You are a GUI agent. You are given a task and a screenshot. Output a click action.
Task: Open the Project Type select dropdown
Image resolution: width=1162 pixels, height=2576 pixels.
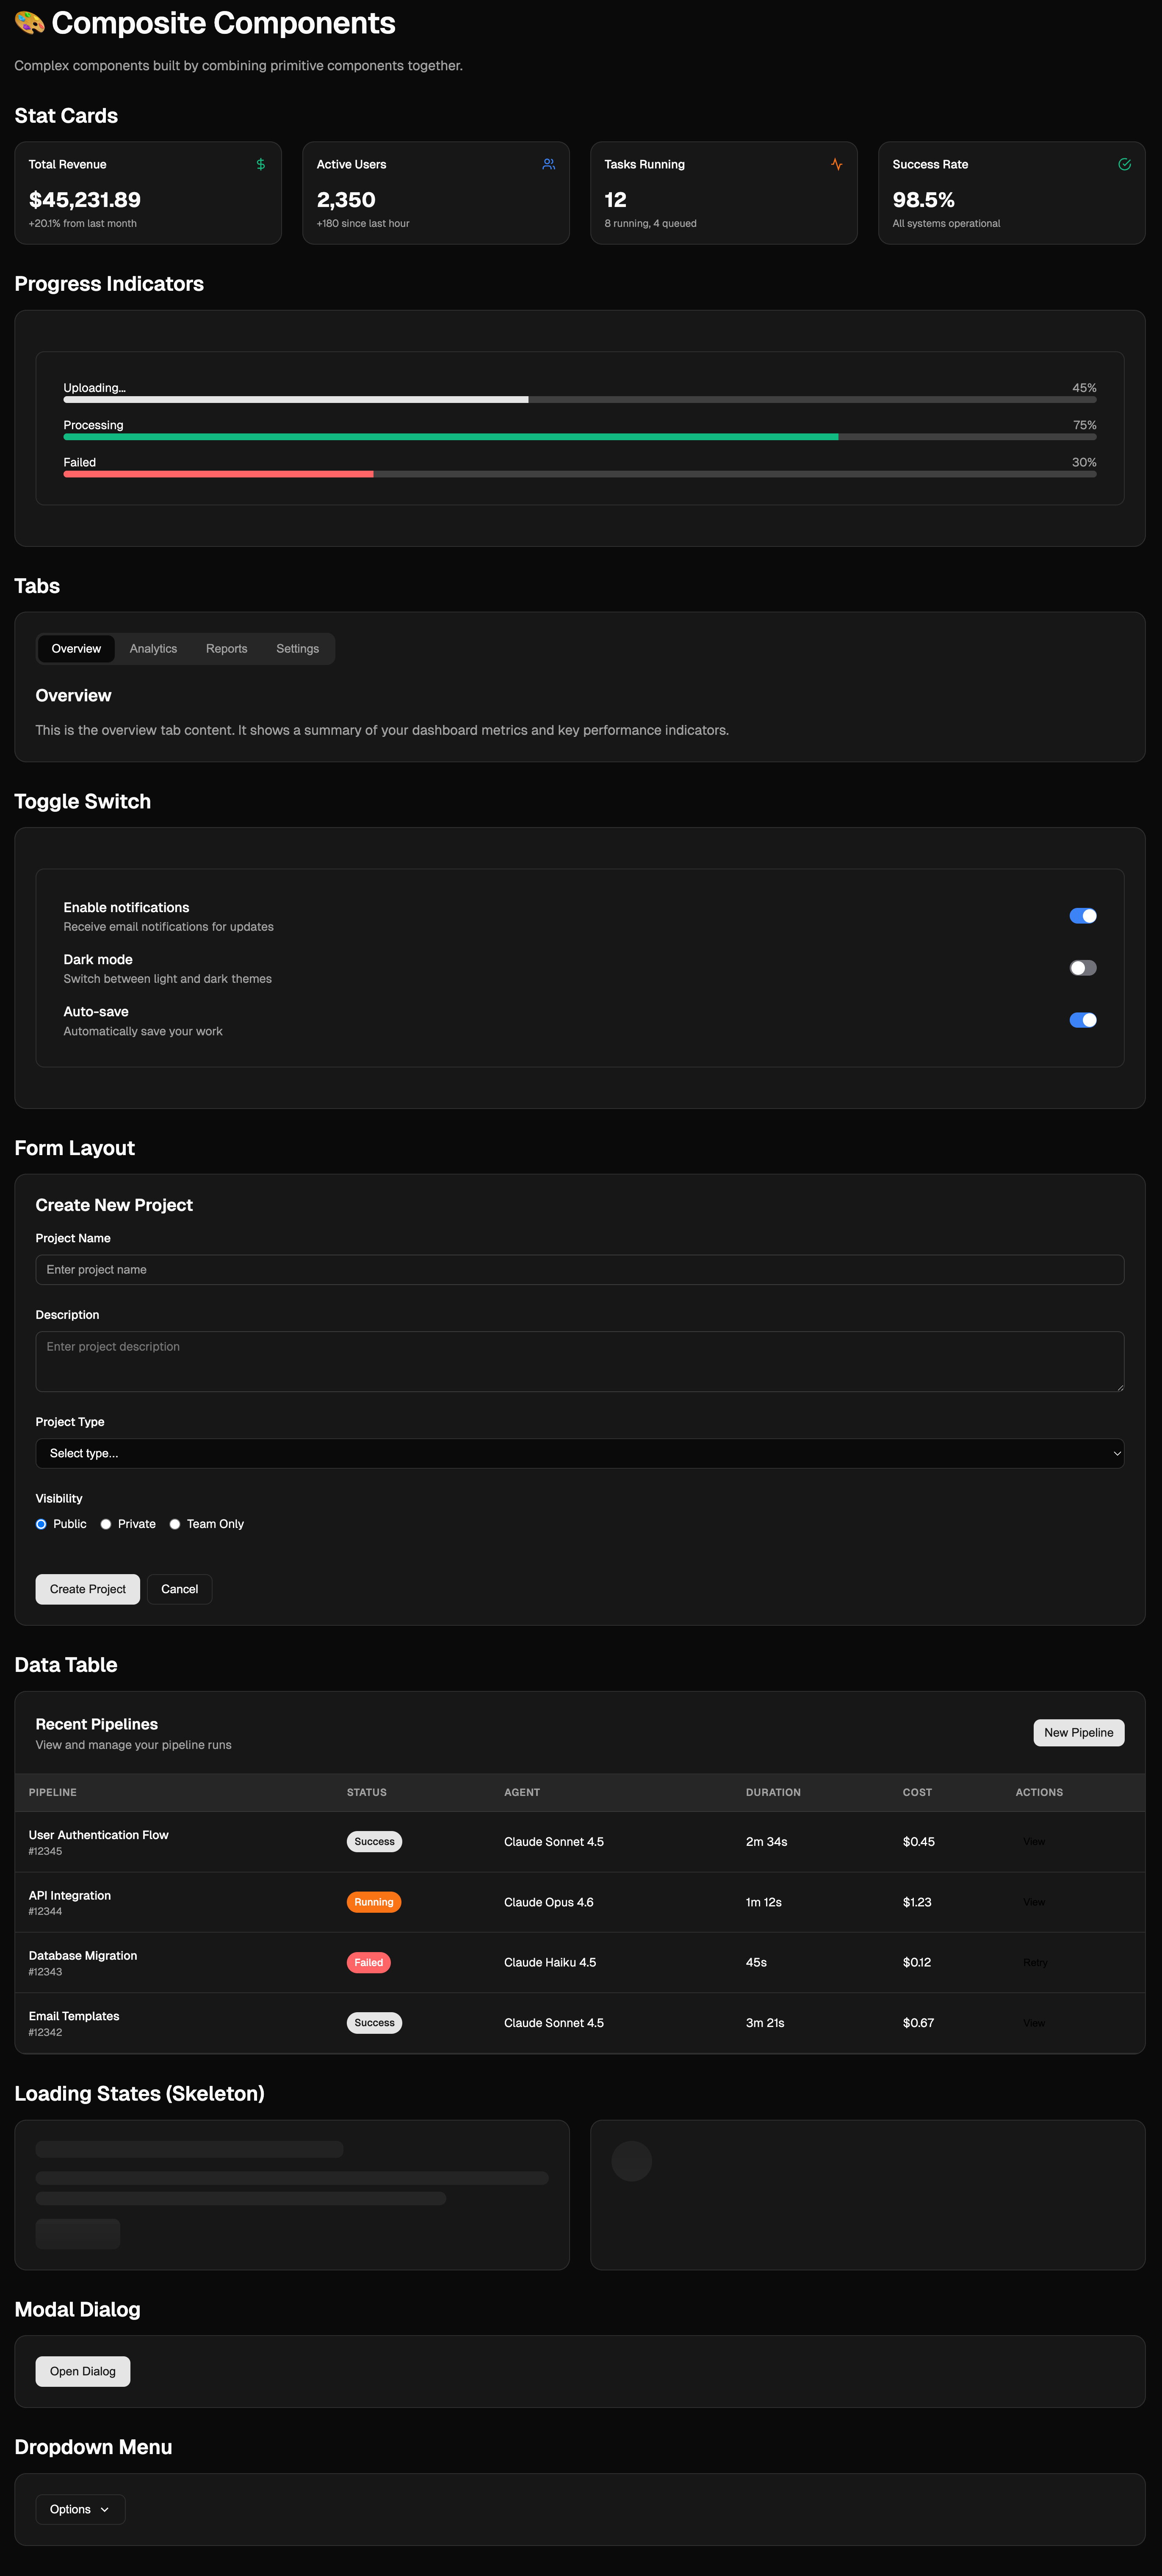579,1453
